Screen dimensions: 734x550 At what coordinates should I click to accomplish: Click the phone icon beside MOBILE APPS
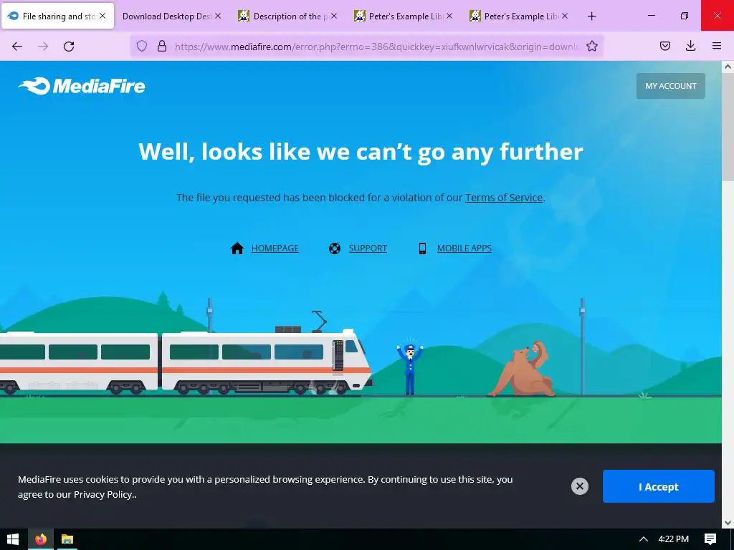coord(422,249)
